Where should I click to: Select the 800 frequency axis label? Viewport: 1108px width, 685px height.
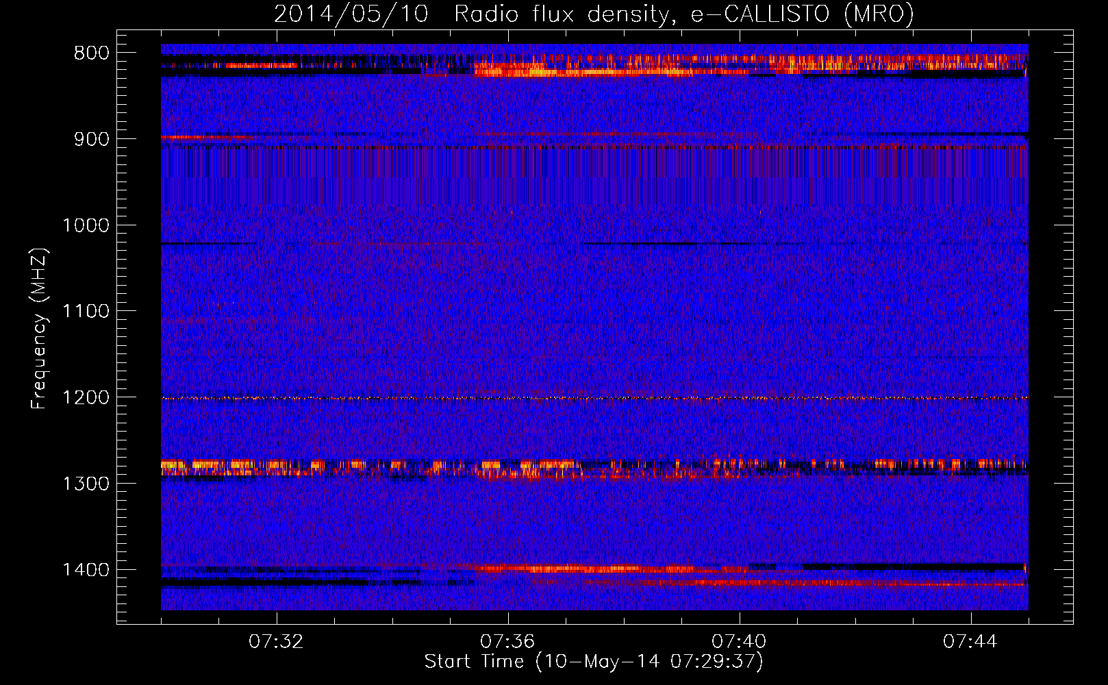point(92,53)
